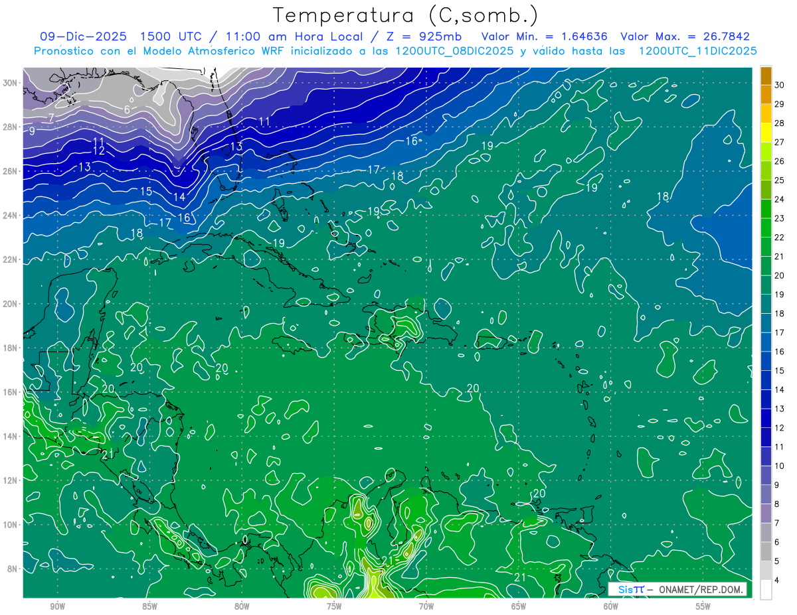Click the 14N latitude axis label

11,436
